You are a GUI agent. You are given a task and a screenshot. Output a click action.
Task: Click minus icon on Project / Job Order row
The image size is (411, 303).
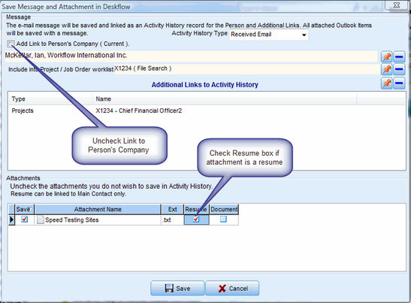coord(399,69)
